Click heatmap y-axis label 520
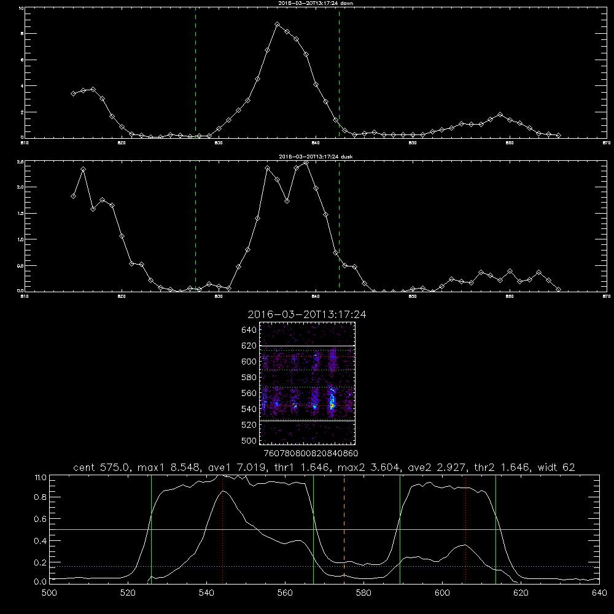Viewport: 614px width, 614px height. [x=249, y=425]
